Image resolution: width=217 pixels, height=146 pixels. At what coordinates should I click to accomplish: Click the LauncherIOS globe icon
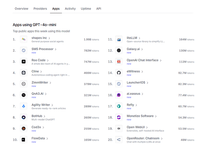[119, 84]
